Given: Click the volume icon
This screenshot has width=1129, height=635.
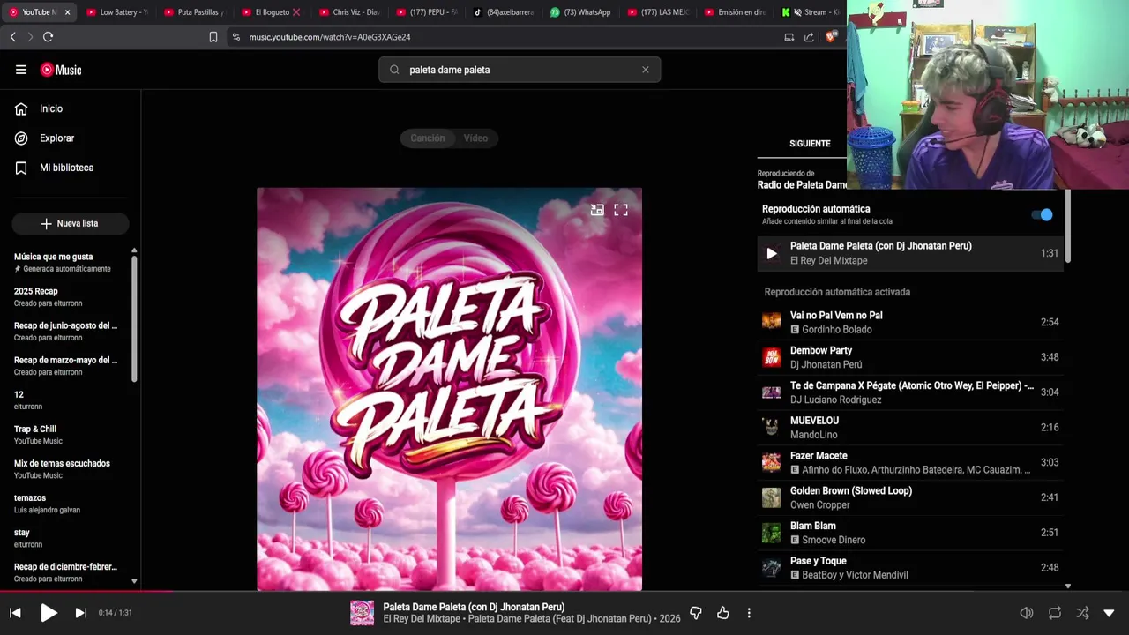Looking at the screenshot, I should pyautogui.click(x=1027, y=613).
